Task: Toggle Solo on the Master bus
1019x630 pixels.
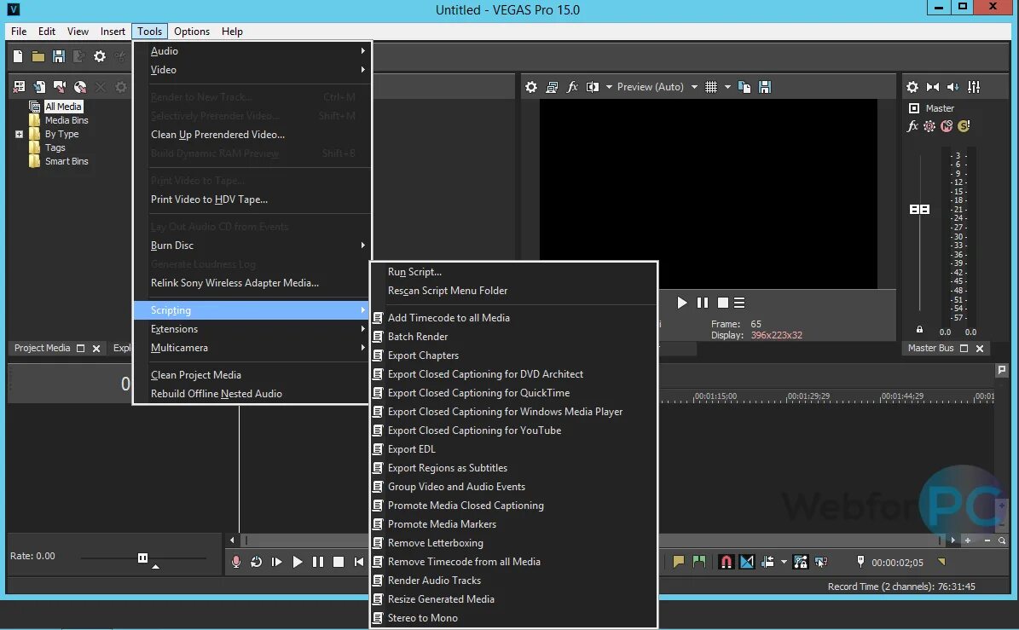Action: coord(964,126)
